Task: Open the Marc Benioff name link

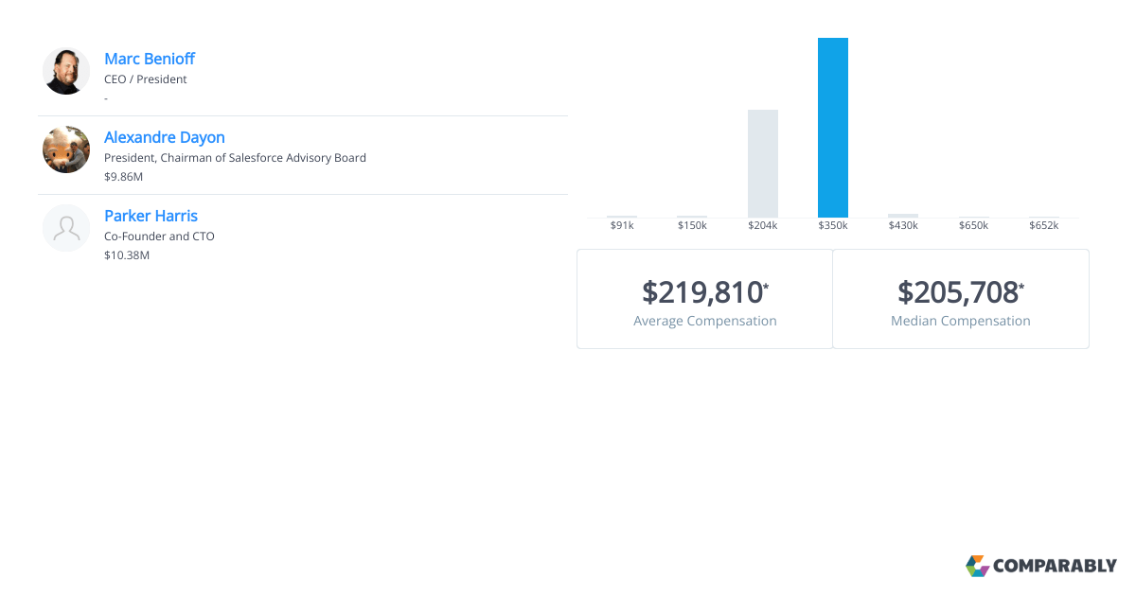Action: 149,59
